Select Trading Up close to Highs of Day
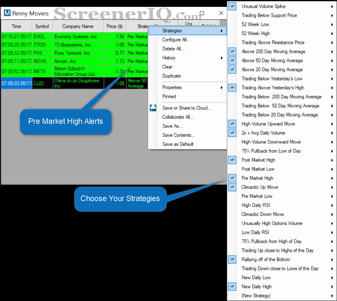The height and width of the screenshot is (301, 337). [277, 250]
